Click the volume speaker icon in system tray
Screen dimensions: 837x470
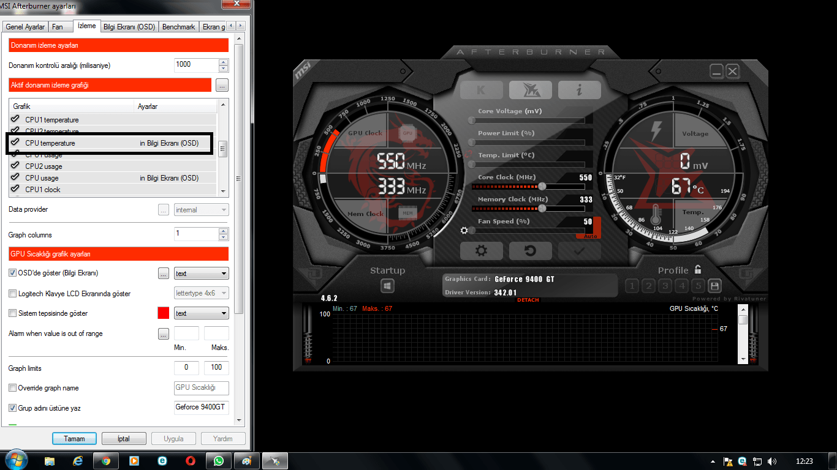click(x=771, y=461)
